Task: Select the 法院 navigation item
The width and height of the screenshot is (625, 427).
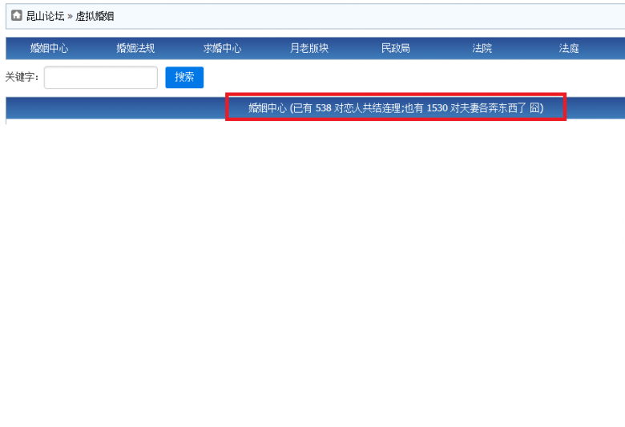Action: click(482, 48)
